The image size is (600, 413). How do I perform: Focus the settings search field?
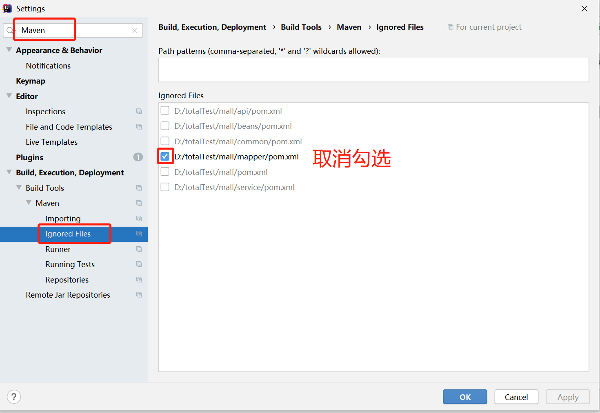(73, 31)
